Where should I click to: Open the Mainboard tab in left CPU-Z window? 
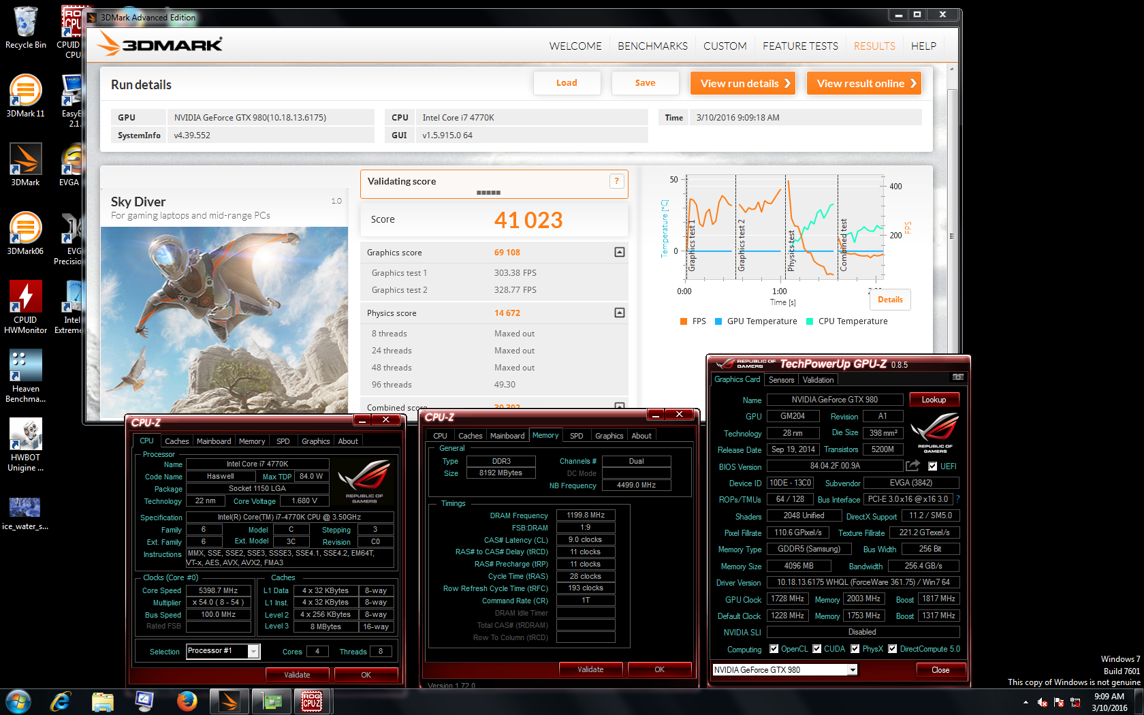pyautogui.click(x=214, y=441)
